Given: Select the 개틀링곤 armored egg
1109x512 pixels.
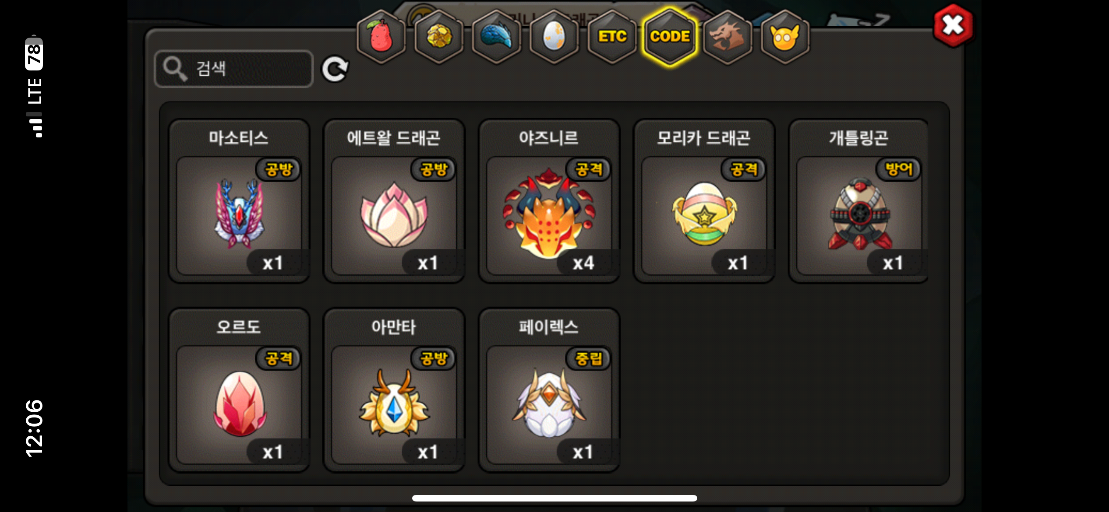Looking at the screenshot, I should pyautogui.click(x=858, y=201).
